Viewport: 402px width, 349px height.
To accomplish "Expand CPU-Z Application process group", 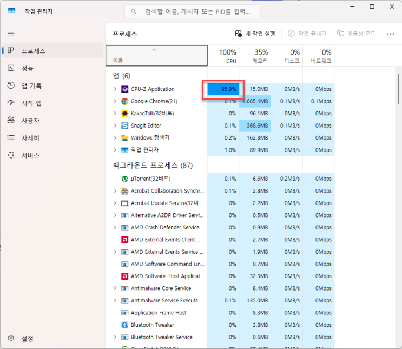I will tap(115, 89).
